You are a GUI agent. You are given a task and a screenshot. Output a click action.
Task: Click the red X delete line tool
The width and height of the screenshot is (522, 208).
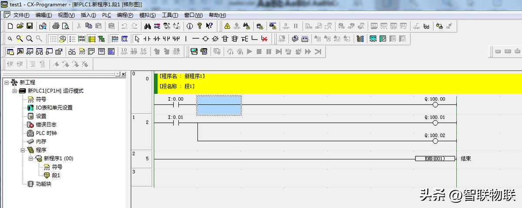pyautogui.click(x=264, y=39)
